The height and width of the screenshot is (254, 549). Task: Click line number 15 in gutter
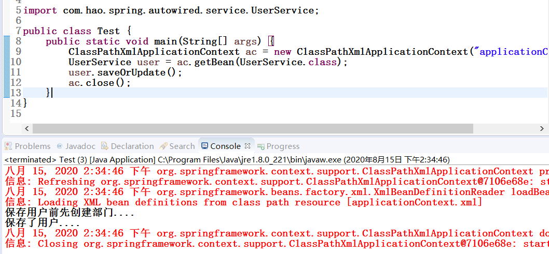click(x=16, y=114)
